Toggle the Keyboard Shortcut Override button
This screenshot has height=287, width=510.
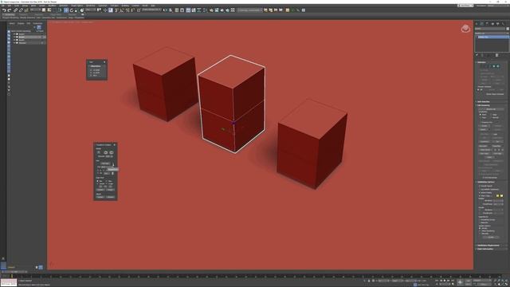coord(111,10)
